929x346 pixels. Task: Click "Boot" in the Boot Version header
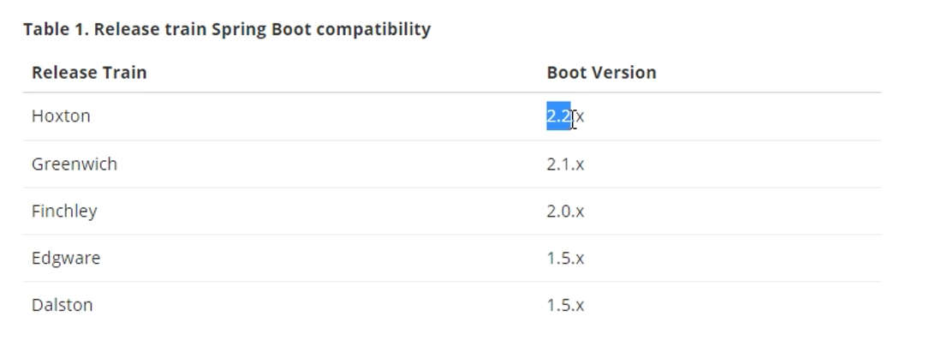point(565,73)
